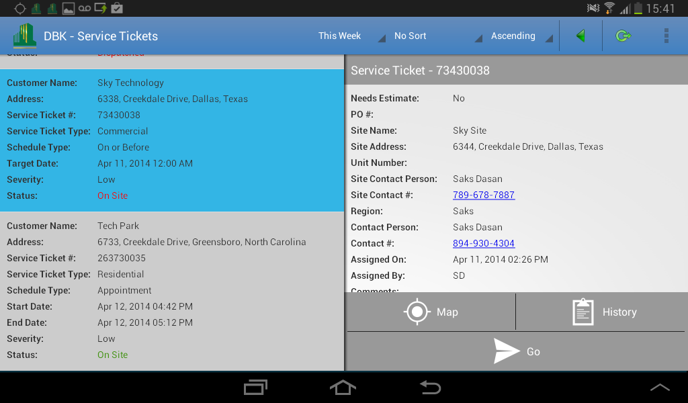Click the Site Contact Person value Saks Dasan
Screen dimensions: 688x403
[478, 179]
